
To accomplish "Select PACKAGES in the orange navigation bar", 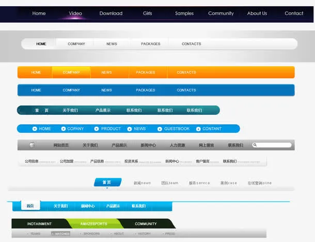I will (146, 72).
